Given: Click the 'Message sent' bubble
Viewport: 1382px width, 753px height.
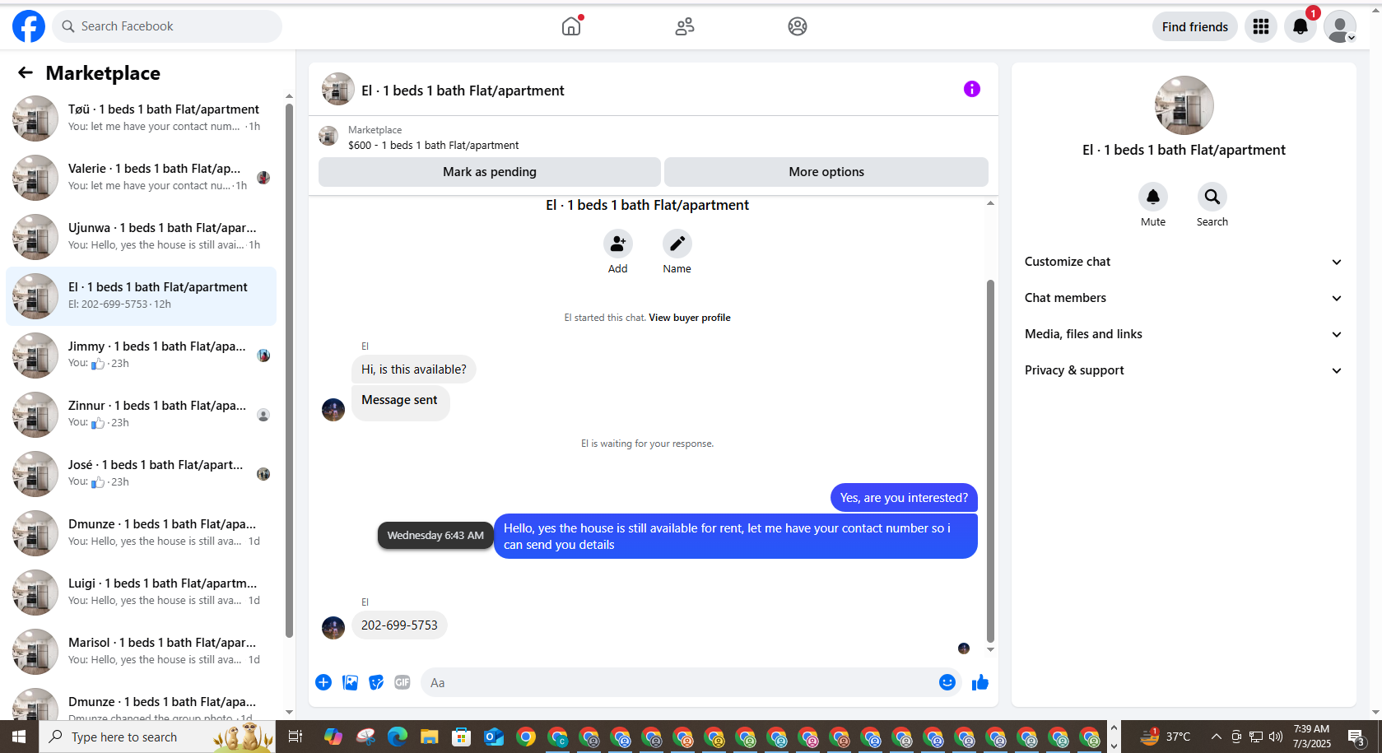Looking at the screenshot, I should [x=400, y=403].
